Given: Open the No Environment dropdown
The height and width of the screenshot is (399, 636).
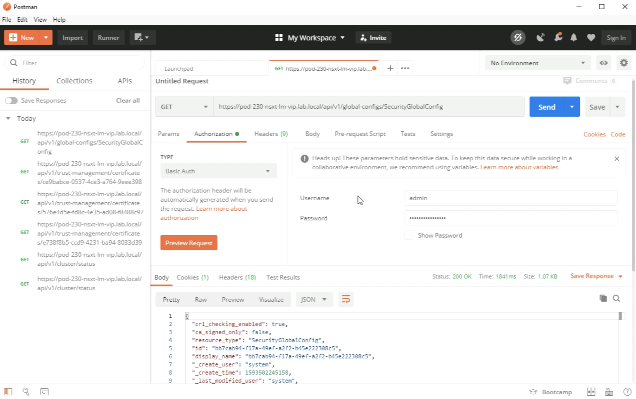Looking at the screenshot, I should [537, 63].
